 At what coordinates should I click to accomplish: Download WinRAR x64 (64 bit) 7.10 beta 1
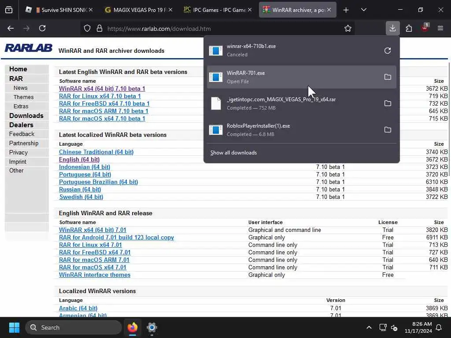(102, 88)
